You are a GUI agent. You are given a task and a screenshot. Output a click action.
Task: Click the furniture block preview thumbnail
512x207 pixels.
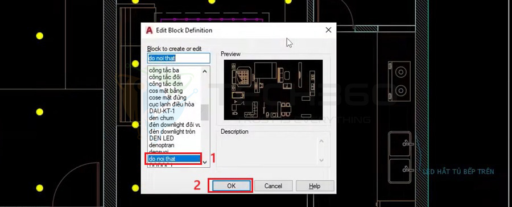[273, 89]
